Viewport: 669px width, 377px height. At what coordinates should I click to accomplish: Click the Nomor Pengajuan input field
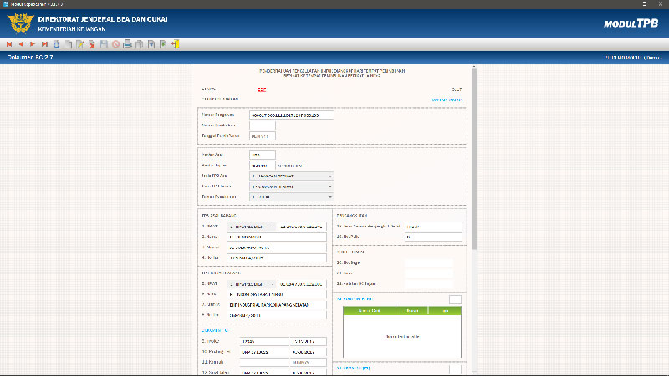point(290,115)
